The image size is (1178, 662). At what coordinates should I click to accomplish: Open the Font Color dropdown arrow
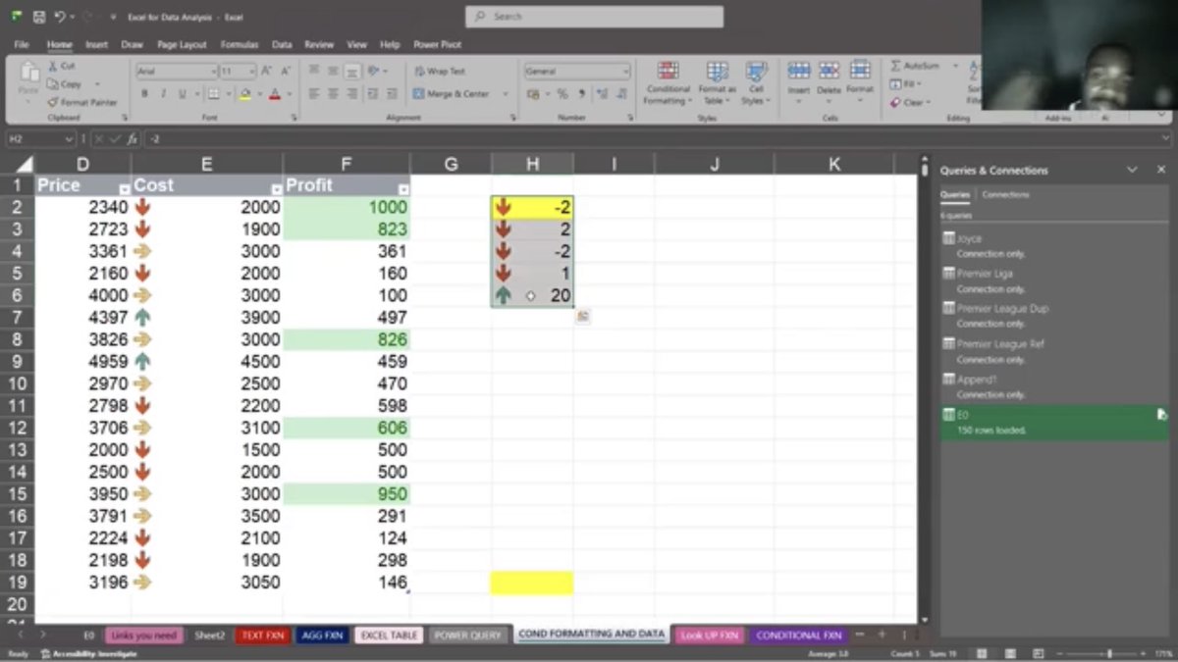[288, 94]
